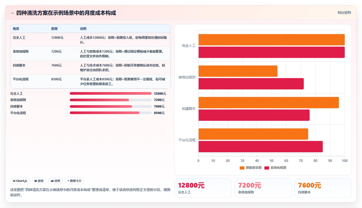Click the 平台化流程 progress bar
Image resolution: width=362 pixels, height=208 pixels.
point(111,113)
